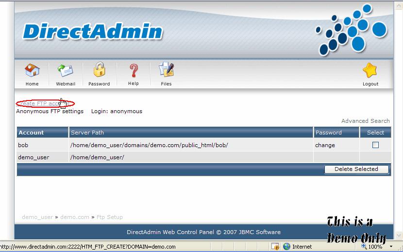
Task: Open the Home house icon
Action: [32, 70]
